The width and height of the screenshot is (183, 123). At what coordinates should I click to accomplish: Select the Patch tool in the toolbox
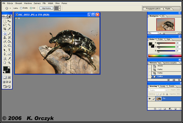pos(5,34)
